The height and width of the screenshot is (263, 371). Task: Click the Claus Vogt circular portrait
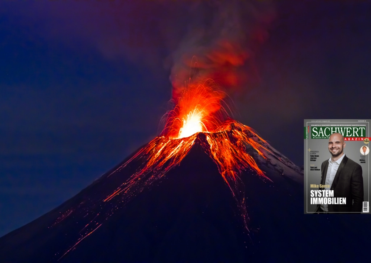[364, 150]
